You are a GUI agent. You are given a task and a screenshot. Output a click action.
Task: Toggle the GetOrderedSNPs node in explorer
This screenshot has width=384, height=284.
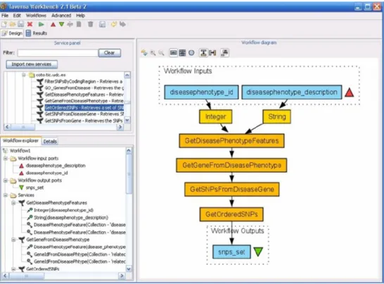point(14,269)
